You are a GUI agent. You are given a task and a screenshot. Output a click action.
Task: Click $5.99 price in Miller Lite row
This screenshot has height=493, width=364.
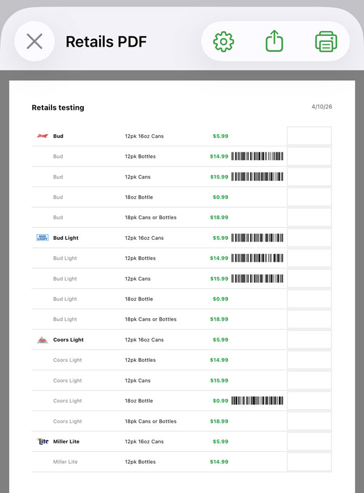pyautogui.click(x=220, y=441)
